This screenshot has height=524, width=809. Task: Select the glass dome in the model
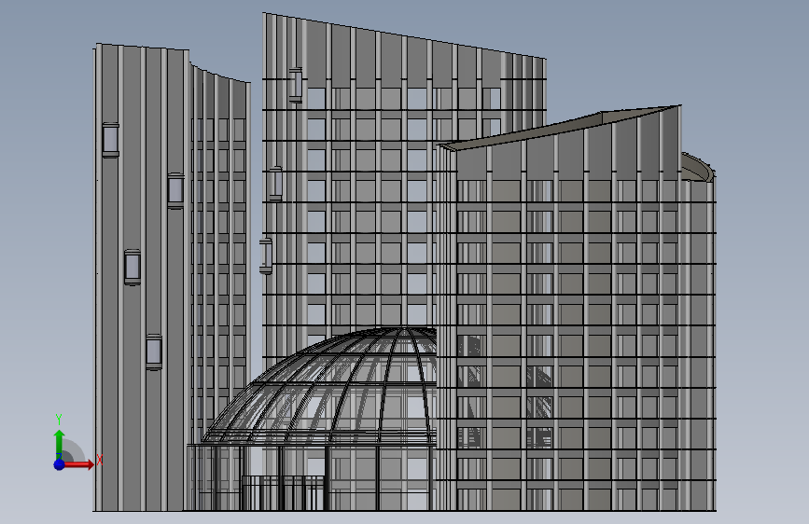(320, 386)
